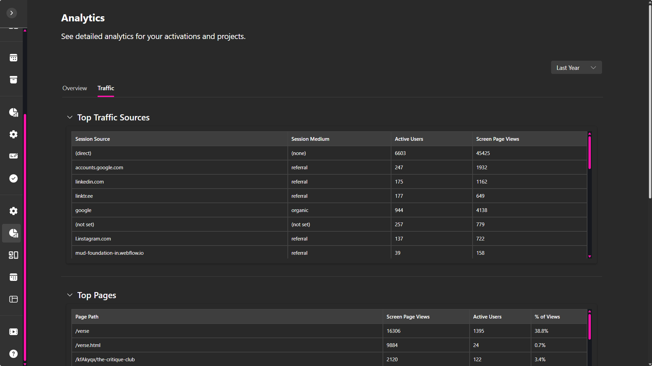652x366 pixels.
Task: Click the Traffic Sources table scrollbar thumb
Action: [x=589, y=153]
